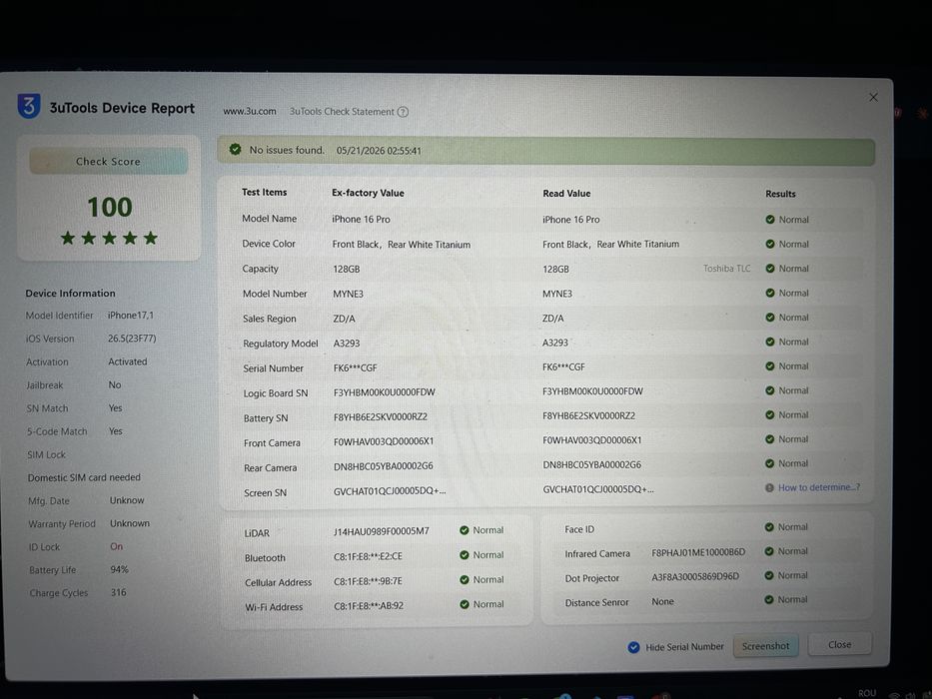Viewport: 932px width, 699px height.
Task: Click Normal status icon for Capacity row
Action: pos(770,268)
